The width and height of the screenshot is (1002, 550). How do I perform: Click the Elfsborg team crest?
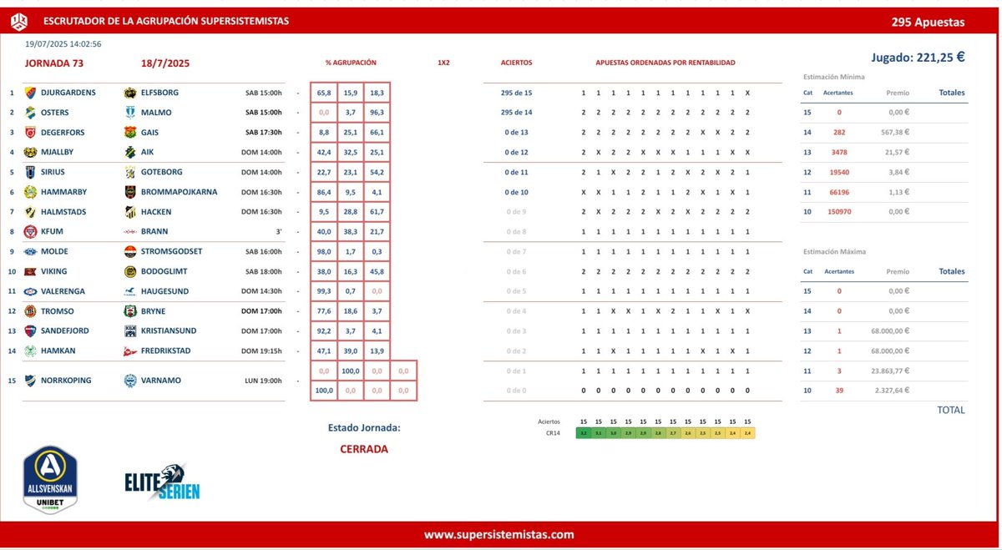130,93
